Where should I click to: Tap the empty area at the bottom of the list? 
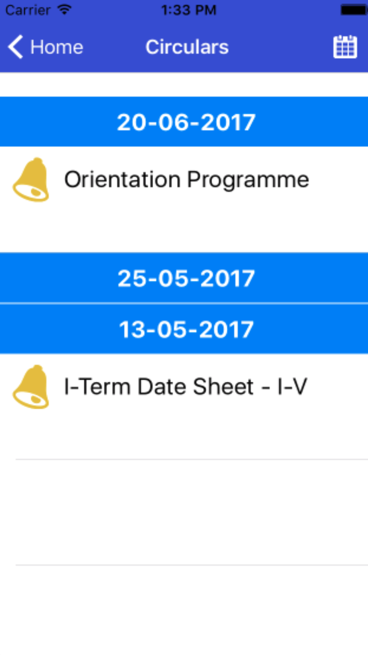pyautogui.click(x=184, y=610)
